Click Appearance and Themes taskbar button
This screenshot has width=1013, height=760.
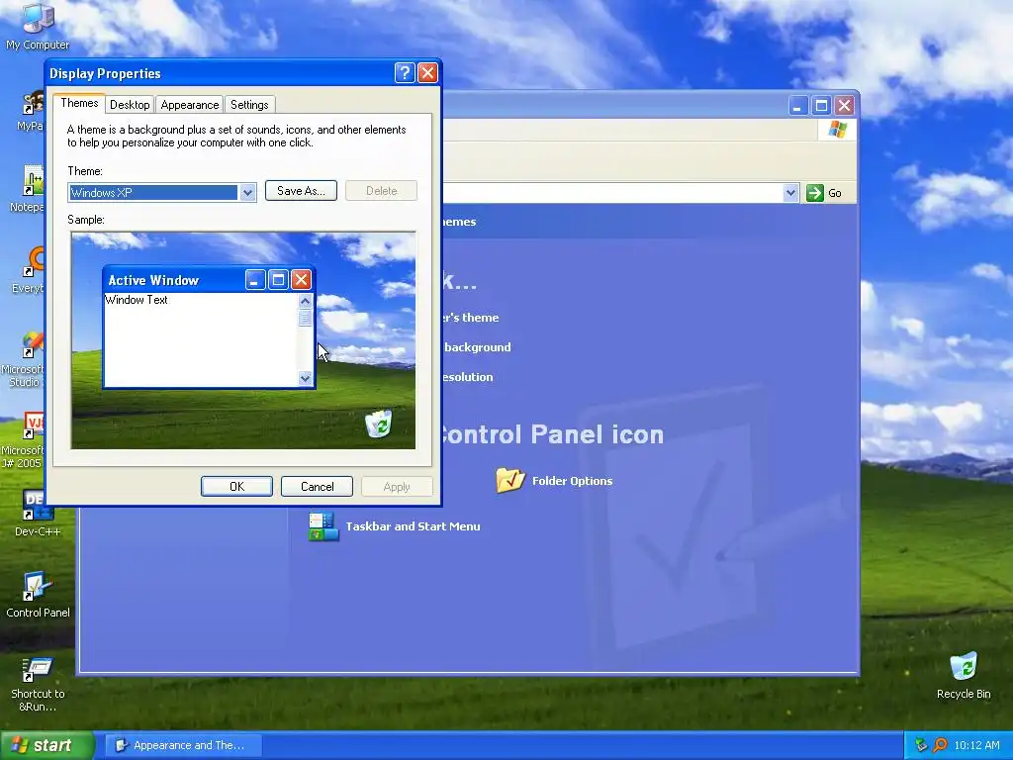183,745
